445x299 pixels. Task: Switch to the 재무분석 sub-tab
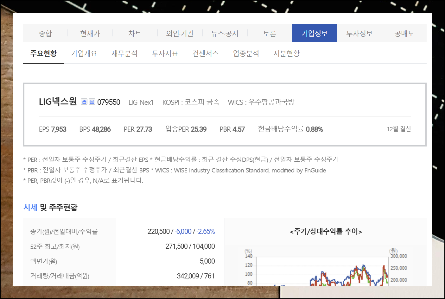(x=124, y=53)
